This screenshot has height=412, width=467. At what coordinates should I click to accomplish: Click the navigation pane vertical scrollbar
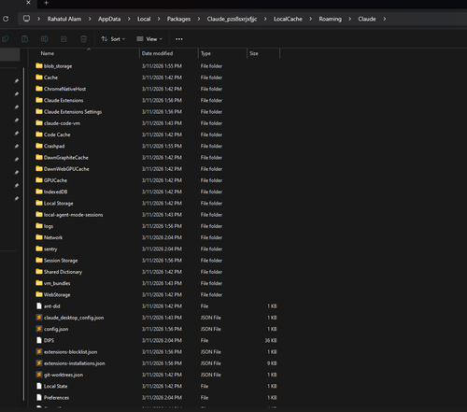[x=23, y=234]
